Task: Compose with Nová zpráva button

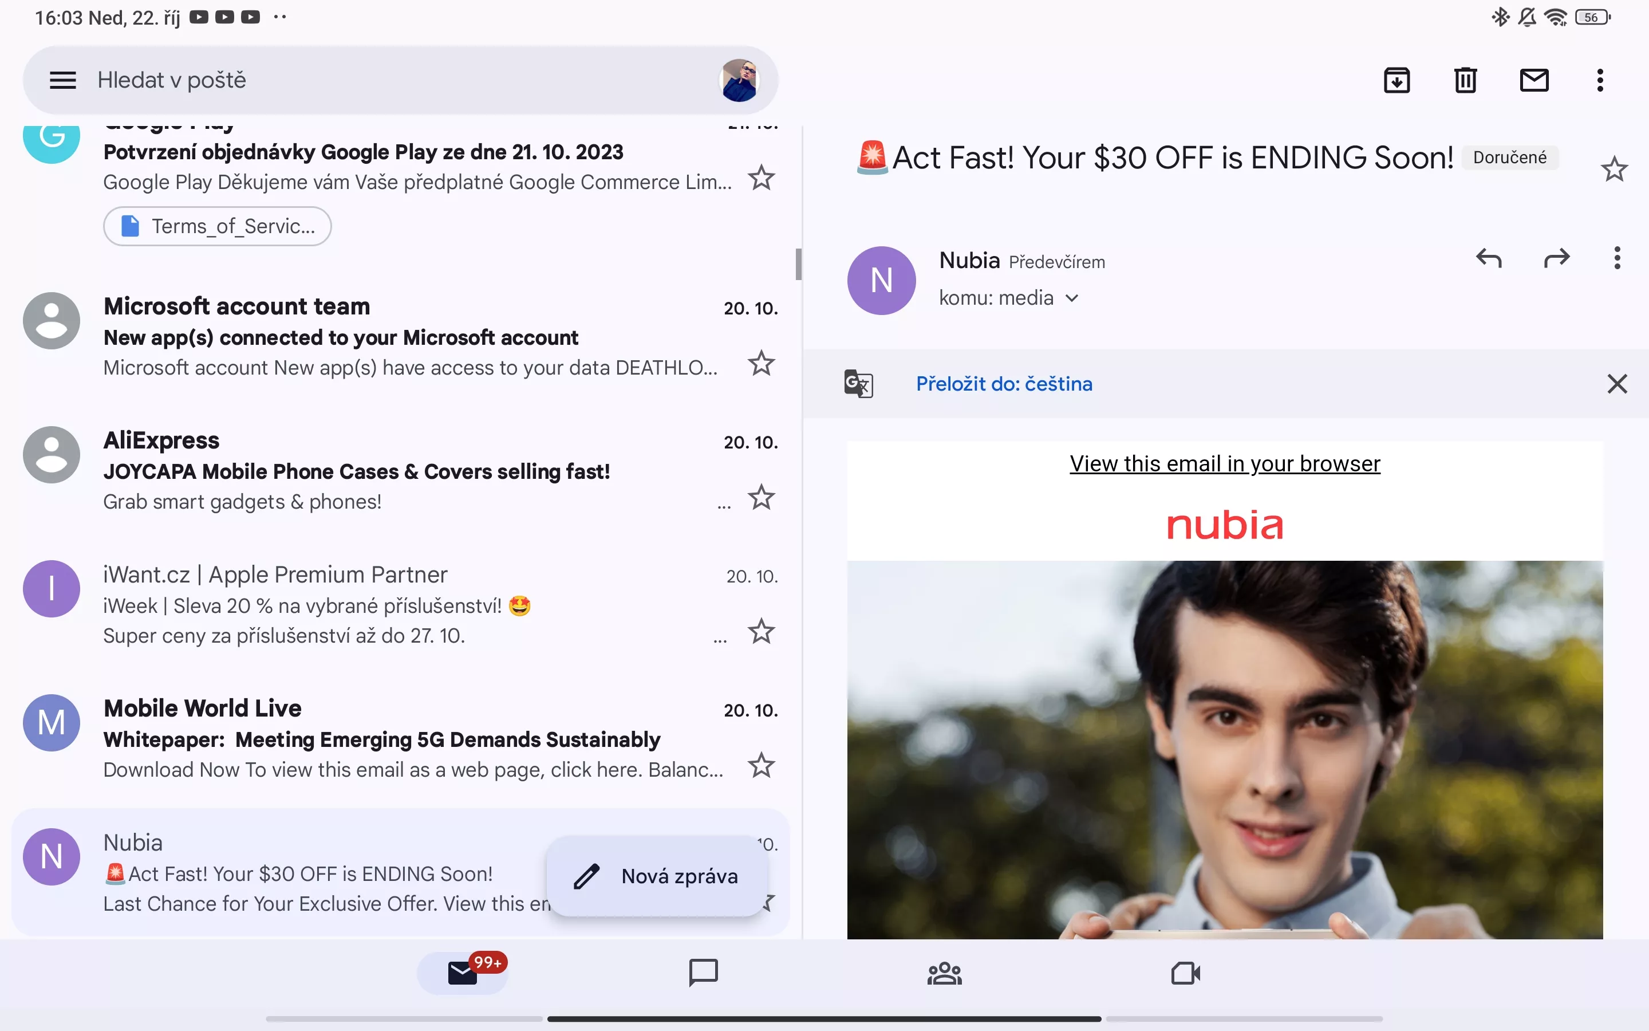Action: 657,876
